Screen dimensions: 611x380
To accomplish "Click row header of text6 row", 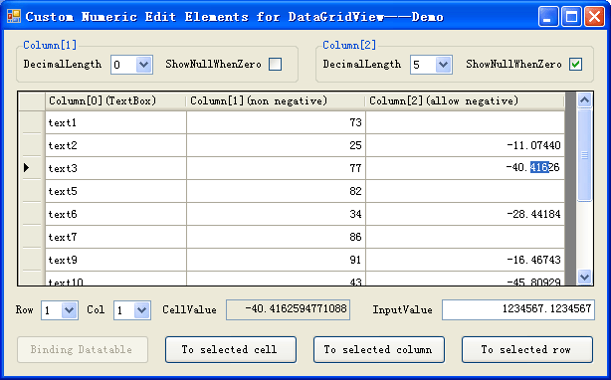I will 32,214.
